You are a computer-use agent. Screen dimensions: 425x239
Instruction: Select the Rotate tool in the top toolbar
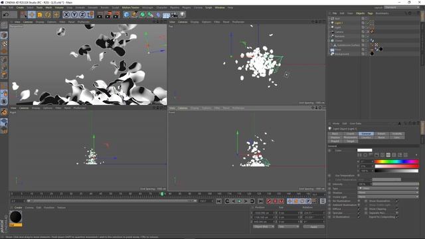click(48, 15)
